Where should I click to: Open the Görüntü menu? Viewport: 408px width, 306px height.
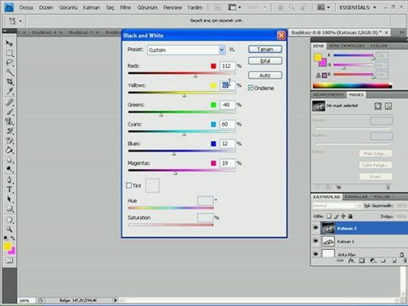[68, 8]
